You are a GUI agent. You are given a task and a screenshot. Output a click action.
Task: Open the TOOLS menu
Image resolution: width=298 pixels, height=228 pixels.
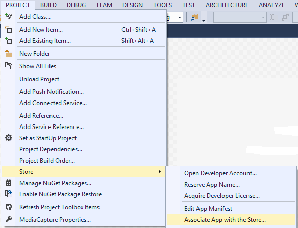click(x=163, y=5)
